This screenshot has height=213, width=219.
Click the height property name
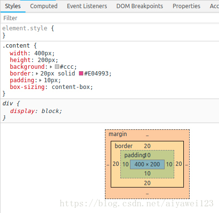[20, 60]
